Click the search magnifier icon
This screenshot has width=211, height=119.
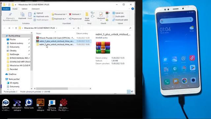point(130,28)
